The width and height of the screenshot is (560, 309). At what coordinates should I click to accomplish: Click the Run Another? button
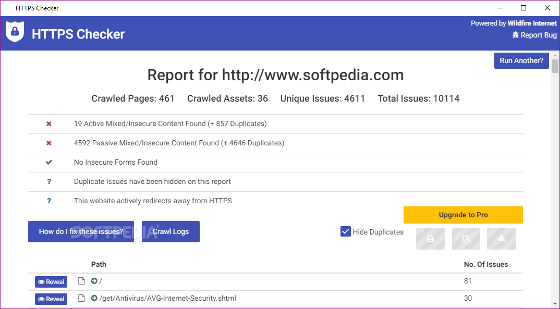[521, 60]
